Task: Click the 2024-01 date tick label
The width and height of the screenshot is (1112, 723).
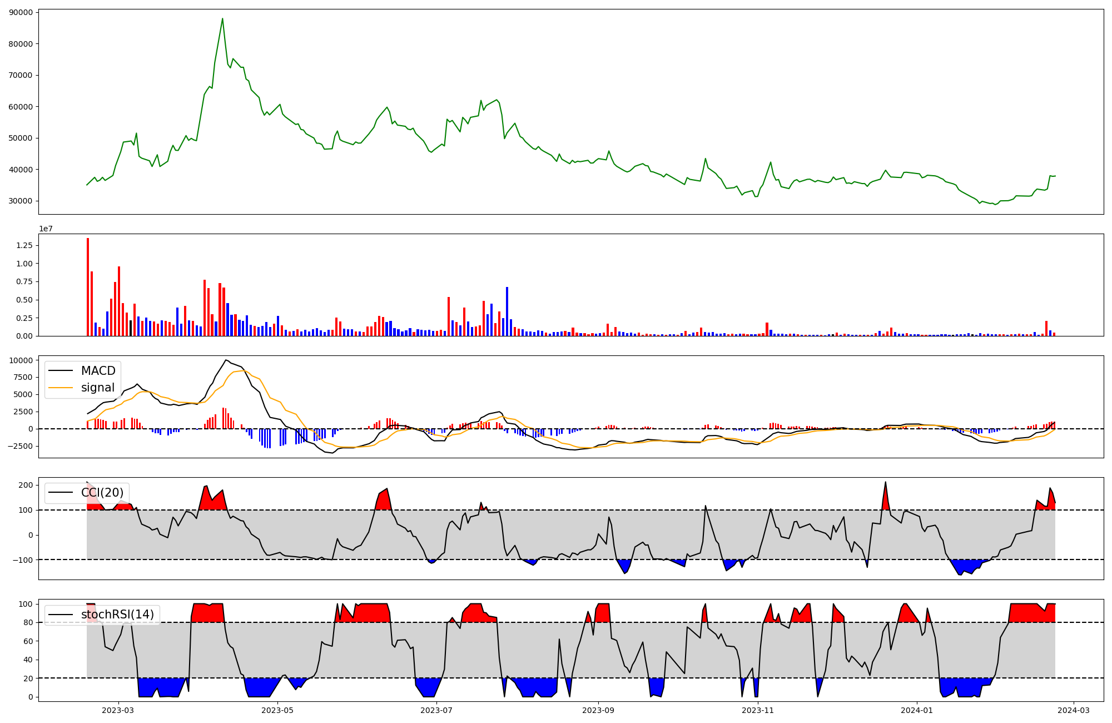Action: [x=916, y=710]
